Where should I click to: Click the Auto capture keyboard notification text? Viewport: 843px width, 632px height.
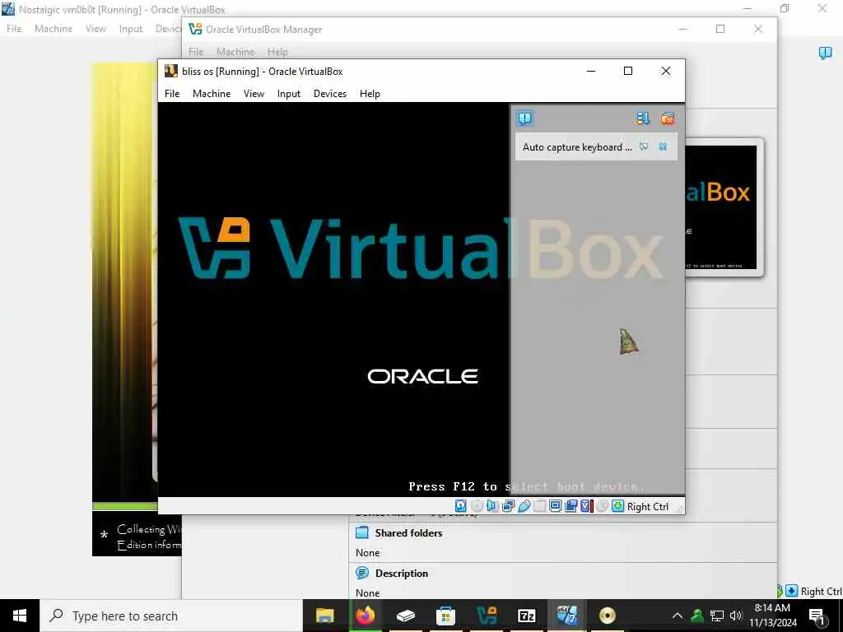point(577,147)
